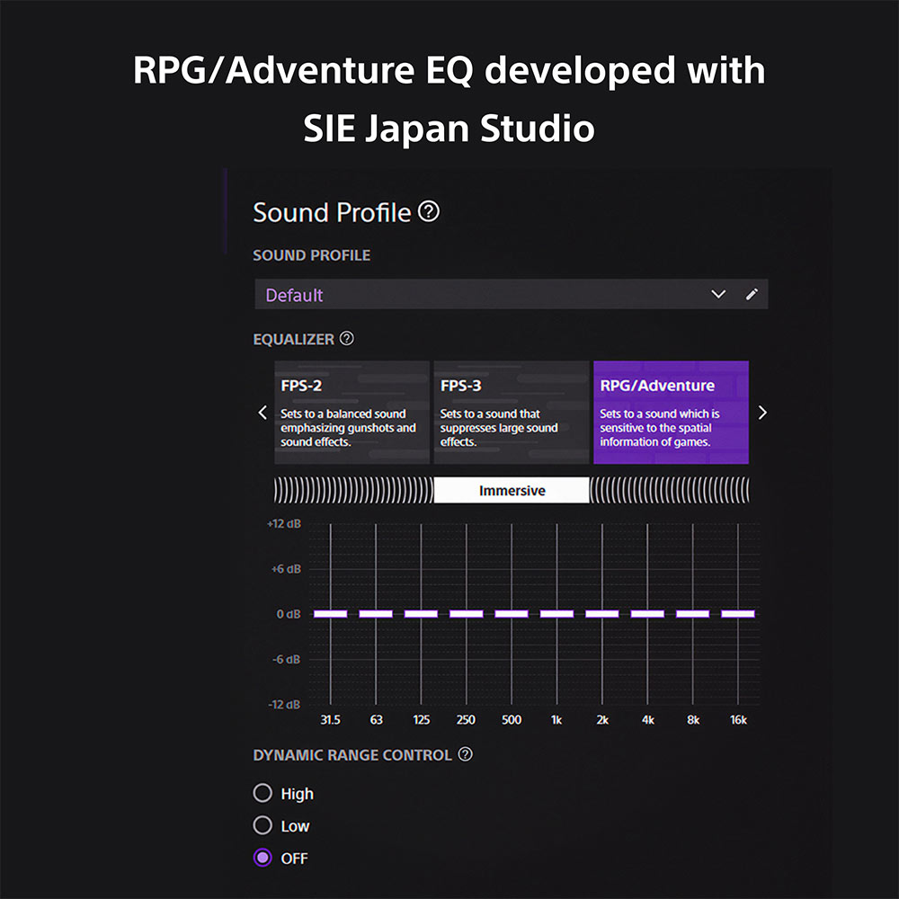
Task: Go to previous equalizer preset with left arrow
Action: click(263, 413)
